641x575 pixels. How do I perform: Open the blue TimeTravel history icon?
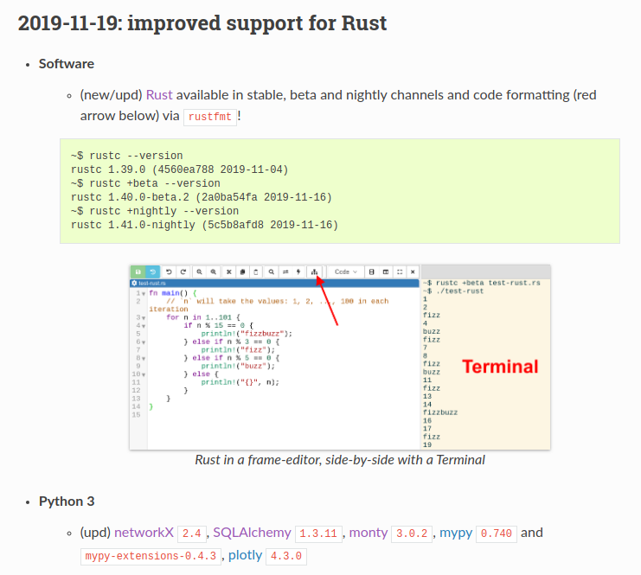pos(152,272)
